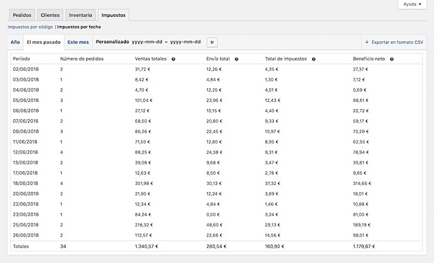The height and width of the screenshot is (263, 434).
Task: Click help icon next to Beneficio neto
Action: pyautogui.click(x=392, y=59)
